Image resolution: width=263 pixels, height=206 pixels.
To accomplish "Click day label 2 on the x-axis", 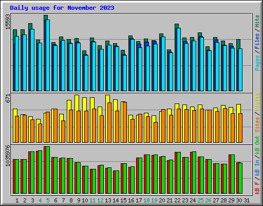I will click(x=25, y=200).
